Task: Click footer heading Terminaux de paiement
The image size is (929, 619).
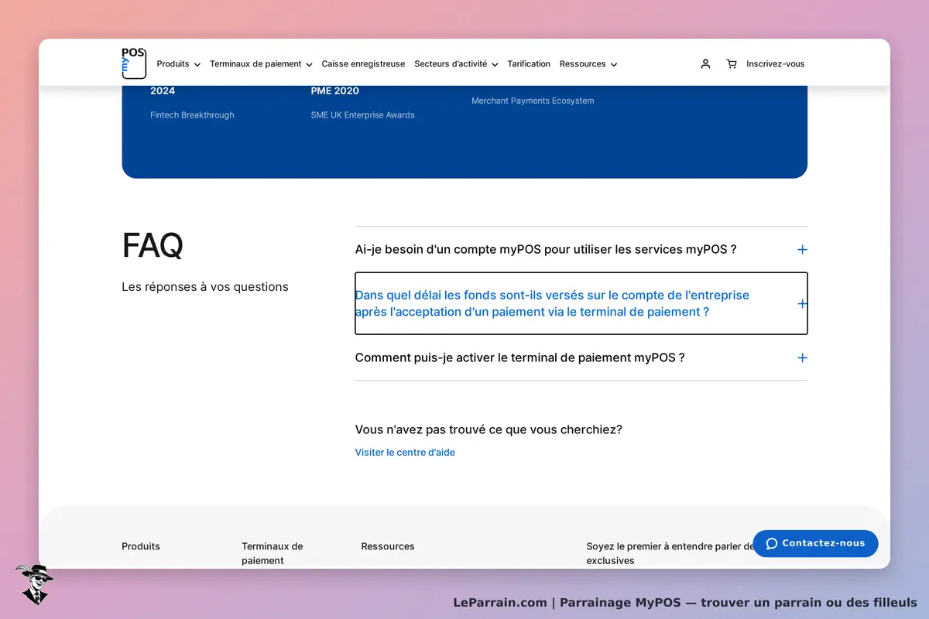Action: (x=273, y=553)
